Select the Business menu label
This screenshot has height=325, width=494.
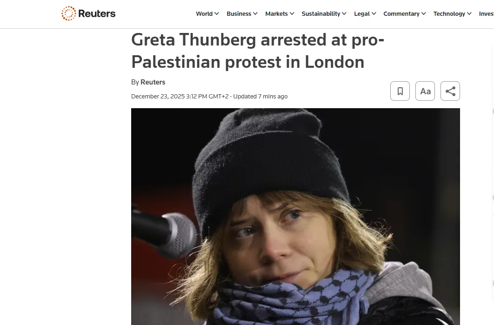[239, 14]
